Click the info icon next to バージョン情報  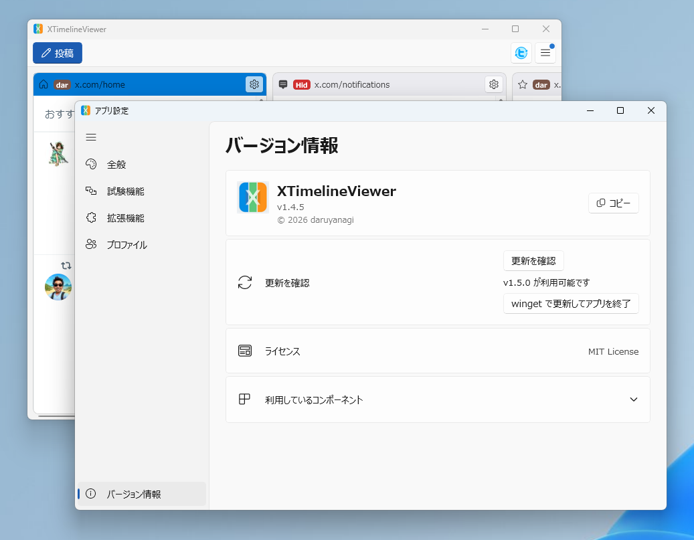[91, 494]
